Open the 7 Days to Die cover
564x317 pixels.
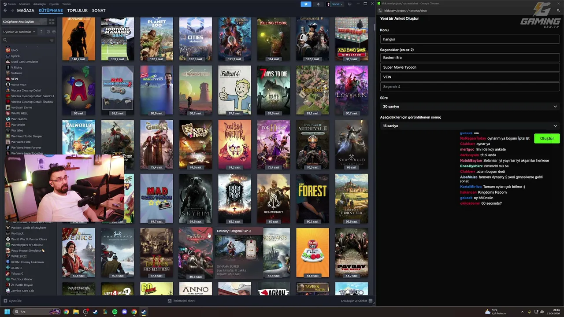click(274, 90)
